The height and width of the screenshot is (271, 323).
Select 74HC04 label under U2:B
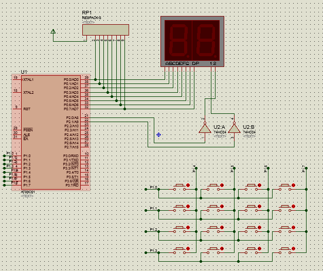tap(249, 132)
